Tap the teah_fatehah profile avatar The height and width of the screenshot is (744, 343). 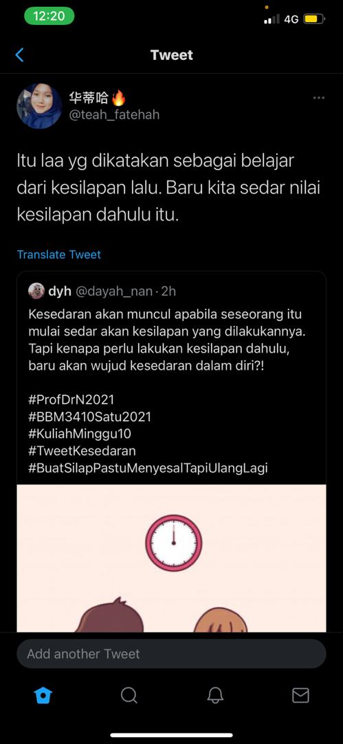[39, 106]
